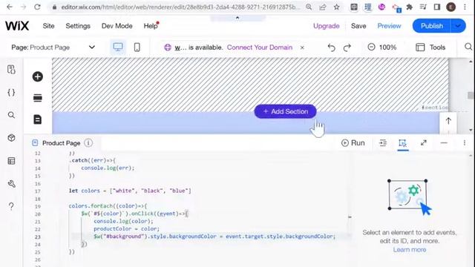Click the back-to-top arrow button
This screenshot has height=267, width=475.
[x=448, y=121]
